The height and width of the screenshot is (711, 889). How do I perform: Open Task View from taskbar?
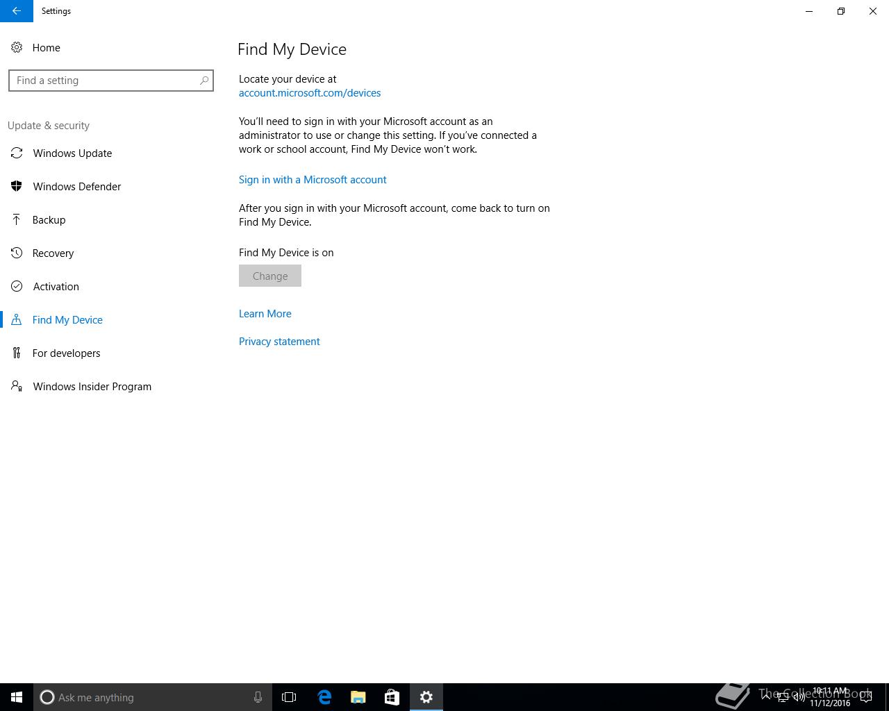289,697
